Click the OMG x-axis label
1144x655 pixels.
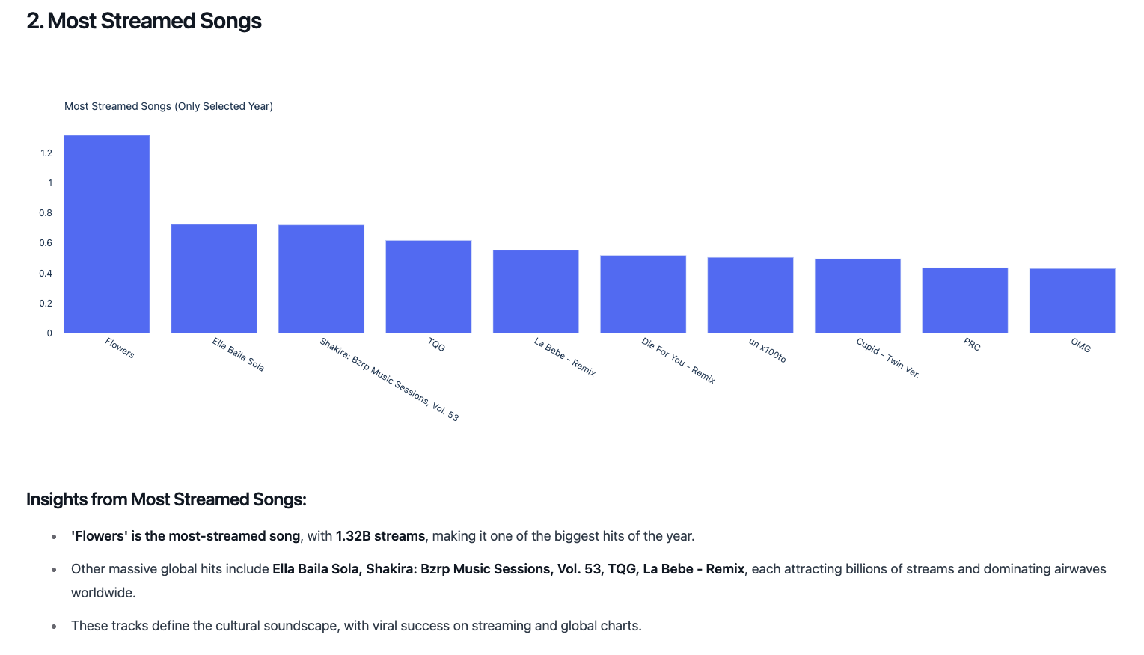(x=1080, y=345)
